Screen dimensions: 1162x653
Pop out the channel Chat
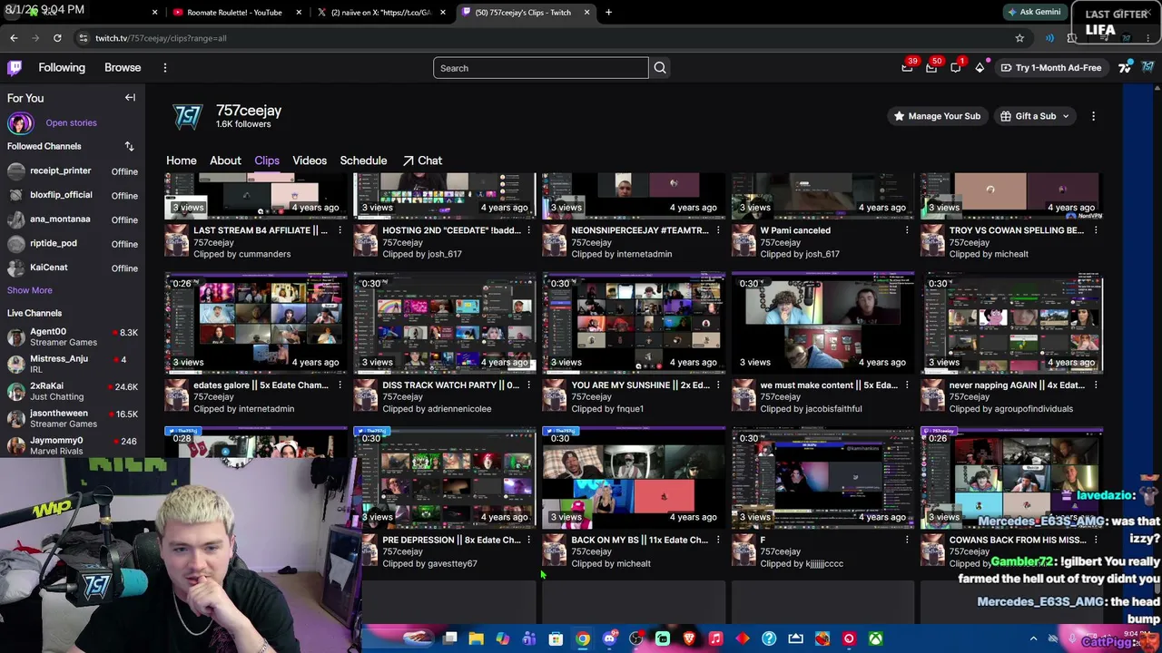[x=422, y=161]
